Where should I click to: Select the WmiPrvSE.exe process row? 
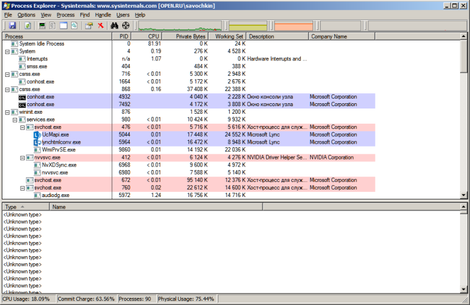pyautogui.click(x=189, y=150)
